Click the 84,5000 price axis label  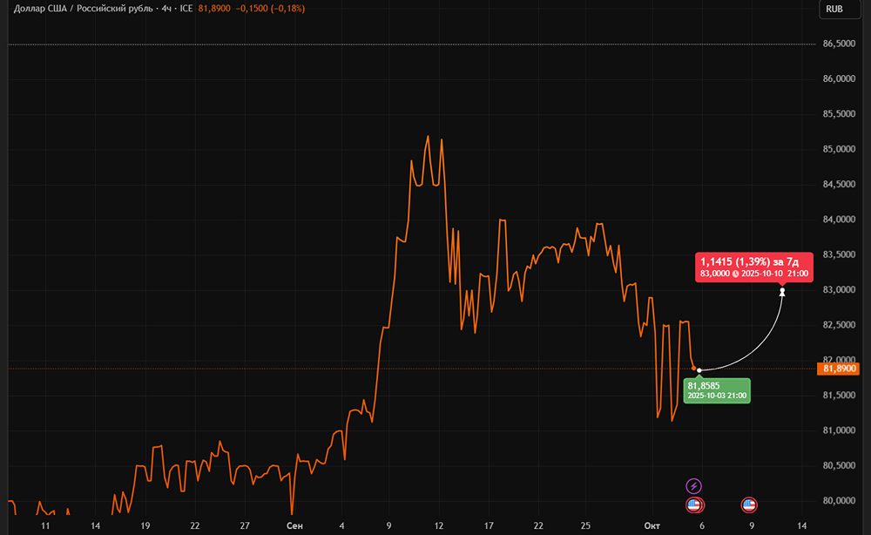839,184
